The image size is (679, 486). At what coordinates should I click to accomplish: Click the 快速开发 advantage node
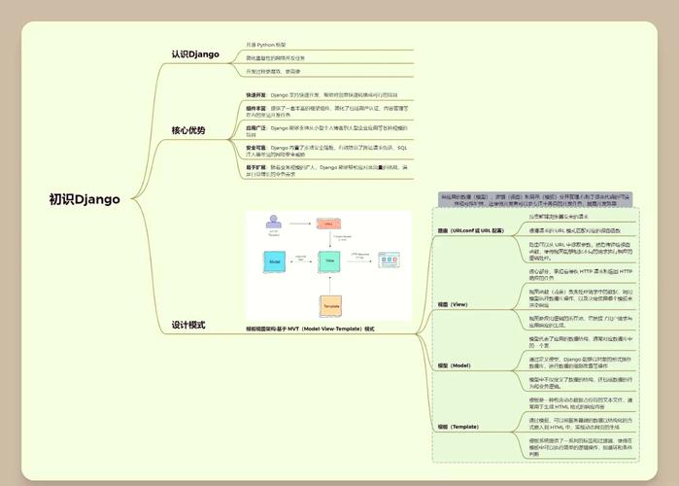pyautogui.click(x=322, y=95)
